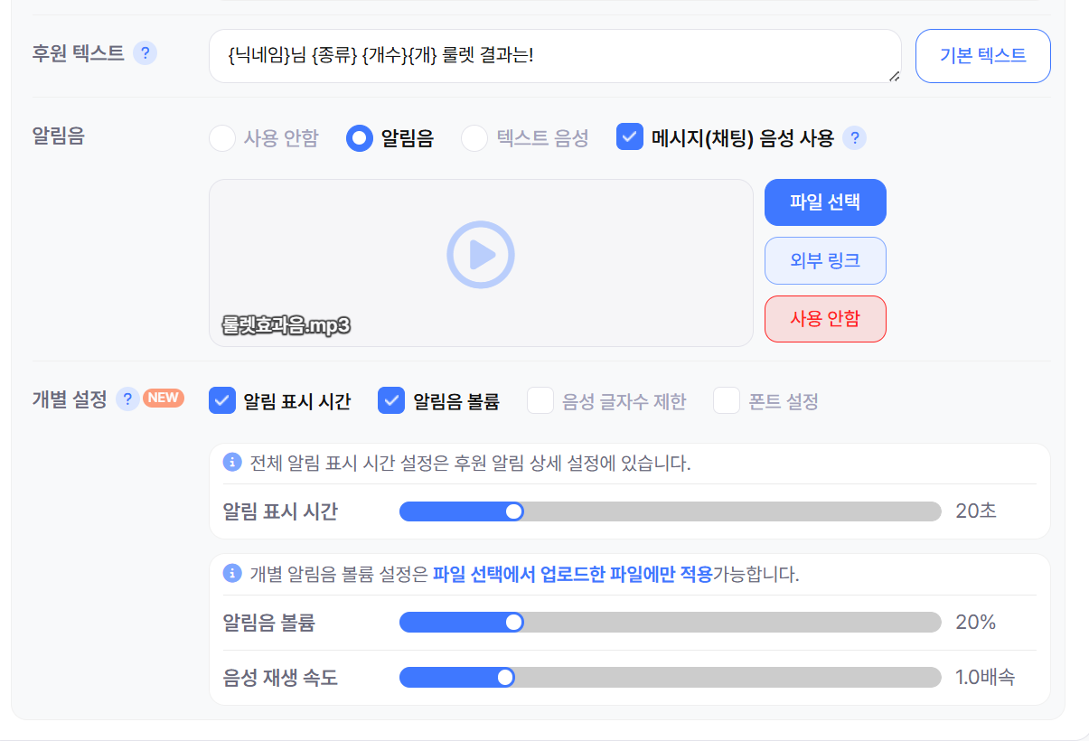This screenshot has height=741, width=1089.
Task: Click the 기본 텍스트 button
Action: click(x=983, y=56)
